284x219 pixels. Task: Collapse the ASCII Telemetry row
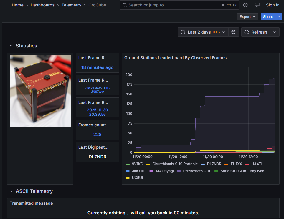(x=11, y=191)
